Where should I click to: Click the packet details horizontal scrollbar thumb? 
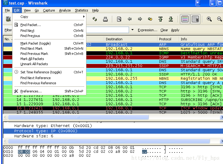click(109, 141)
